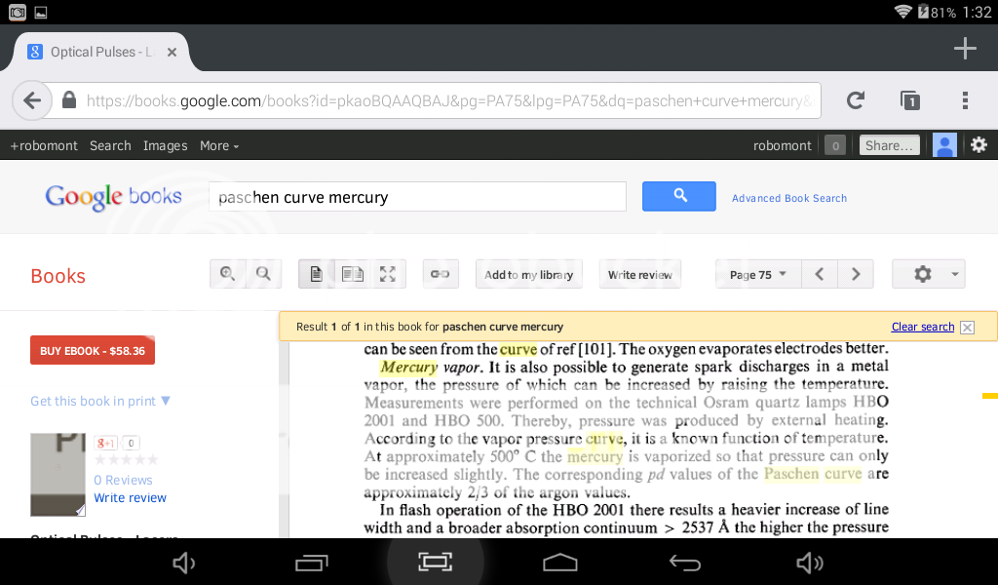Image resolution: width=998 pixels, height=585 pixels.
Task: Click Add to my library button
Action: click(x=529, y=274)
